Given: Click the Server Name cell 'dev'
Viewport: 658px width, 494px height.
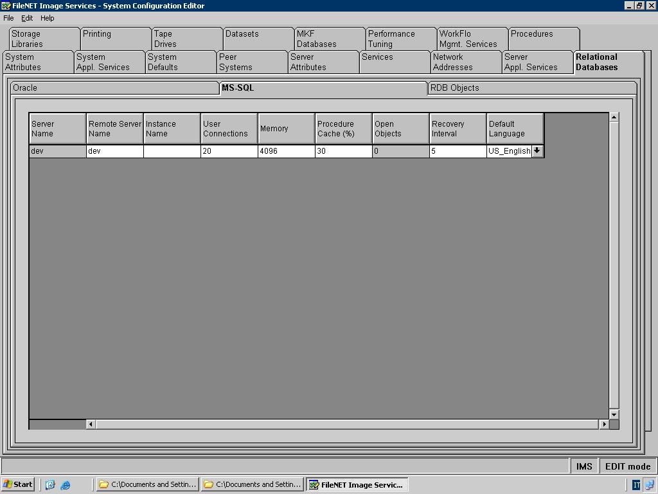Looking at the screenshot, I should (x=57, y=151).
